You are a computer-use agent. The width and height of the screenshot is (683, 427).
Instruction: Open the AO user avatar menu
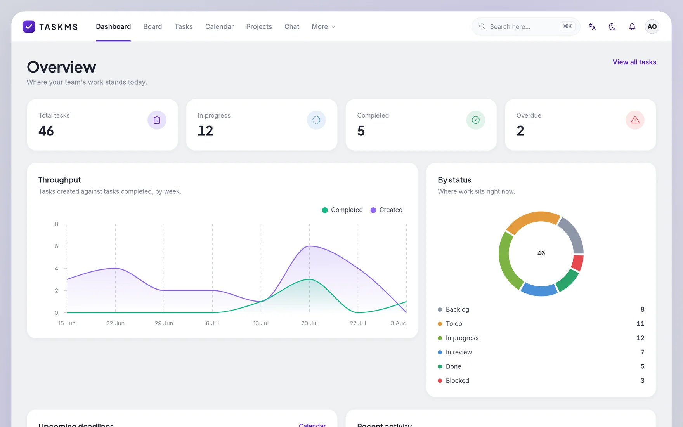click(x=652, y=26)
